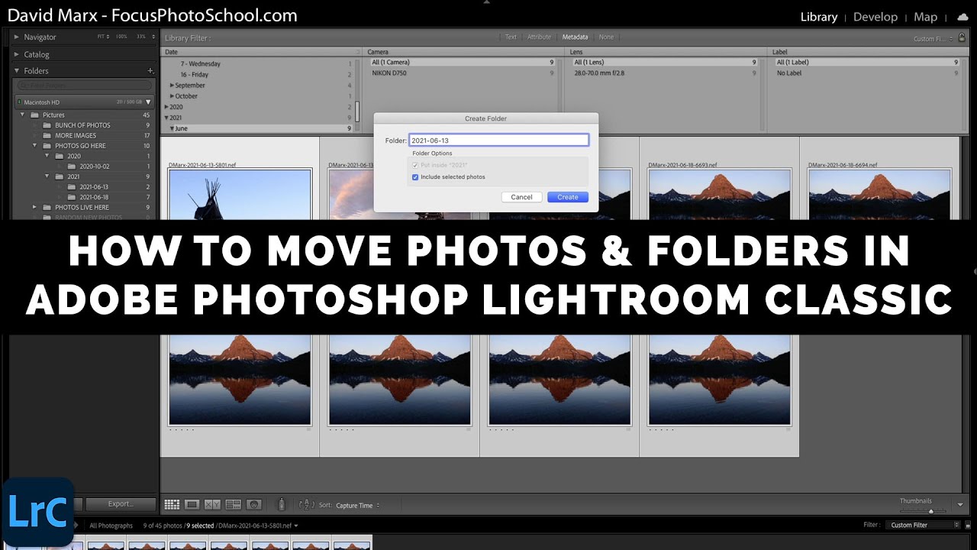The height and width of the screenshot is (550, 977).
Task: Collapse the Macintosh HD volume
Action: 148,102
